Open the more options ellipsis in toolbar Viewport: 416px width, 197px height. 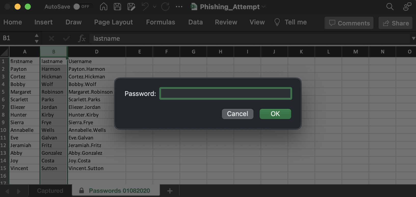coord(179,7)
